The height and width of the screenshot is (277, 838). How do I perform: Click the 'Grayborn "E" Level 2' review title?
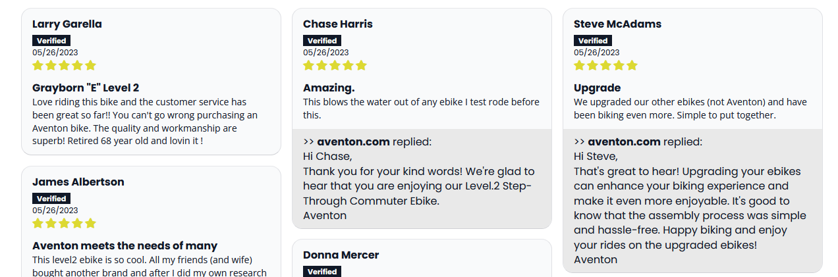pyautogui.click(x=86, y=88)
